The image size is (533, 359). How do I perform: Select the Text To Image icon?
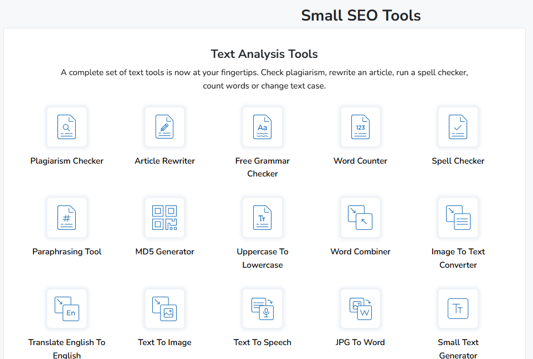(165, 308)
